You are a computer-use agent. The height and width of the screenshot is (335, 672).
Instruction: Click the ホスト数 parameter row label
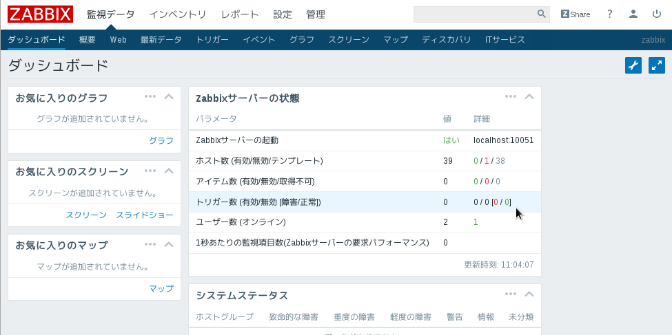coord(259,161)
